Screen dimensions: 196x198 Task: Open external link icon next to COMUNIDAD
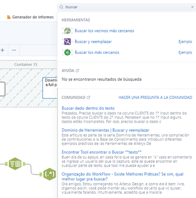click(x=89, y=98)
